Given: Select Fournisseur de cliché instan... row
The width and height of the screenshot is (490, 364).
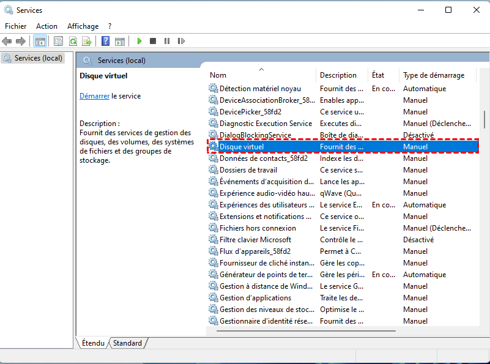Looking at the screenshot, I should pos(343,263).
